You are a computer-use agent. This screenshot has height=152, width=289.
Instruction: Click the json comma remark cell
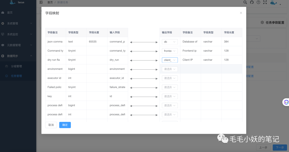tap(55, 42)
